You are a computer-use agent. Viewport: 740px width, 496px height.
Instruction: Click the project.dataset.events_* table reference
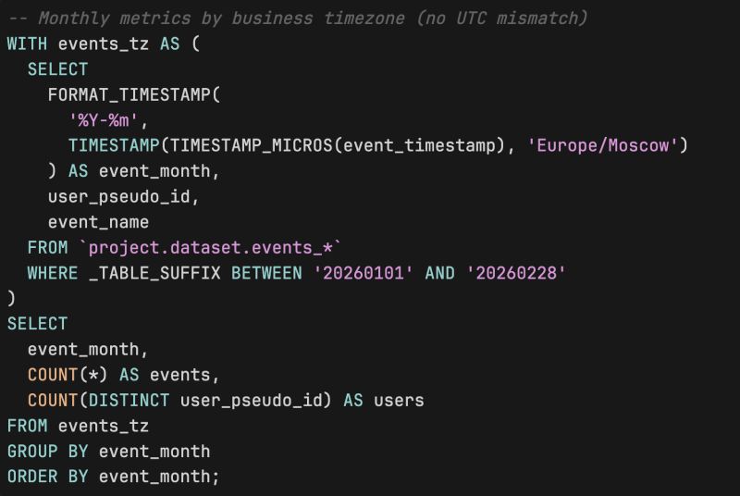(211, 247)
